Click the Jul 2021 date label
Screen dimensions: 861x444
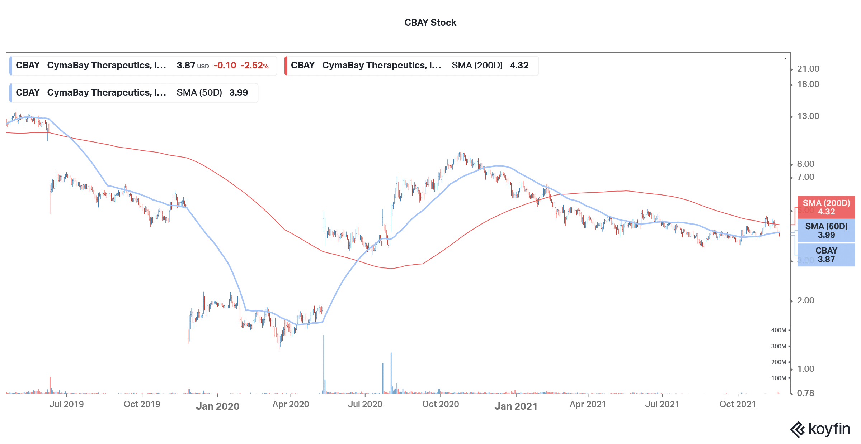click(662, 404)
